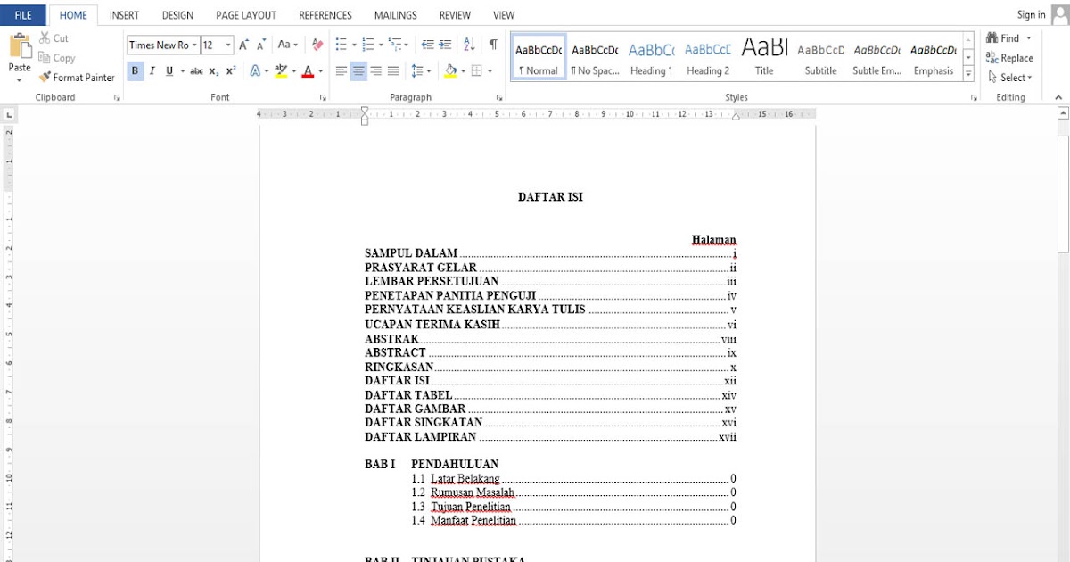Click the Clear All Formatting eraser icon

[317, 45]
